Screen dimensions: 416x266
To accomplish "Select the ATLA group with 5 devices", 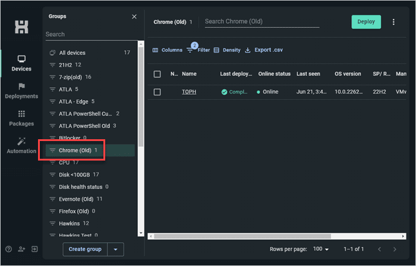I will pyautogui.click(x=90, y=89).
